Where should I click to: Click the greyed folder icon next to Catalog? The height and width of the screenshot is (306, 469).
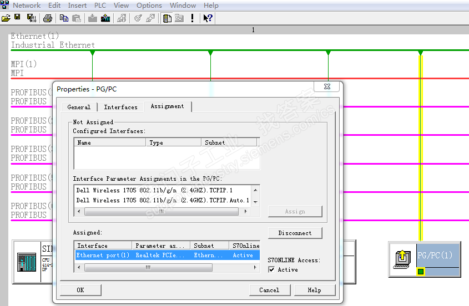coord(179,18)
